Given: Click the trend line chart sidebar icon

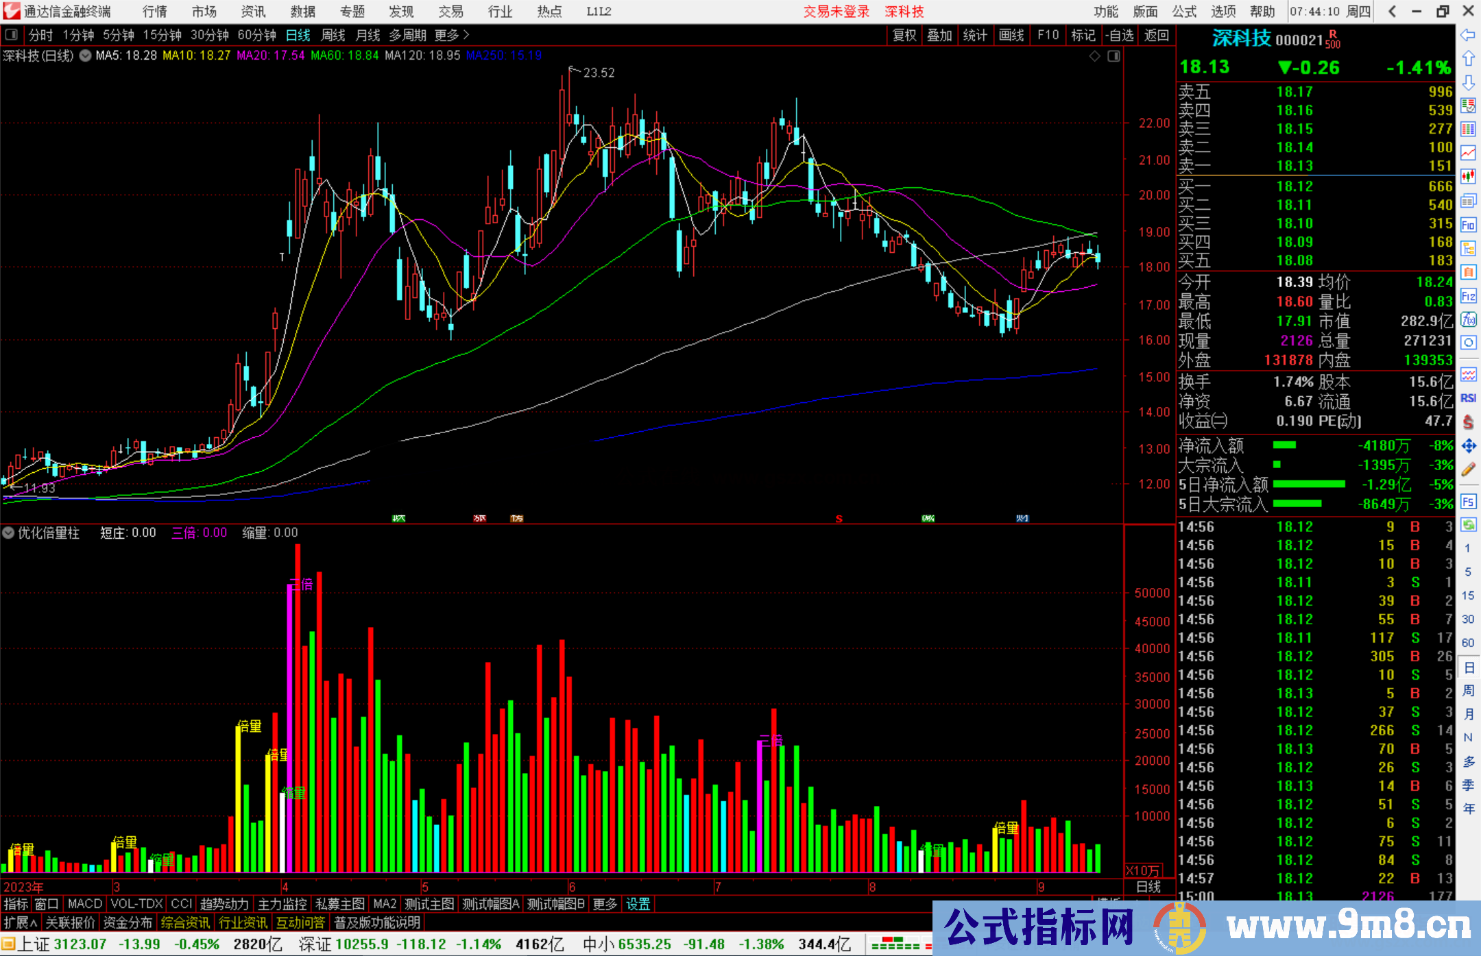Looking at the screenshot, I should pos(1468,153).
